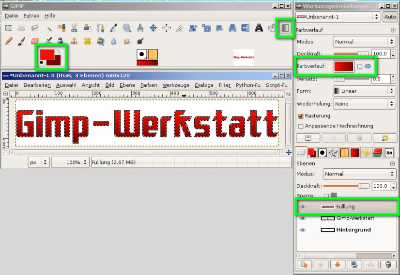Select the Scale tool
The image size is (400, 275).
click(206, 28)
